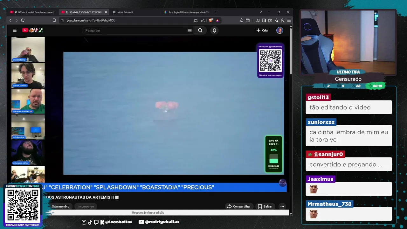Click the @rodrigobaltar YouTube handle

pyautogui.click(x=162, y=222)
